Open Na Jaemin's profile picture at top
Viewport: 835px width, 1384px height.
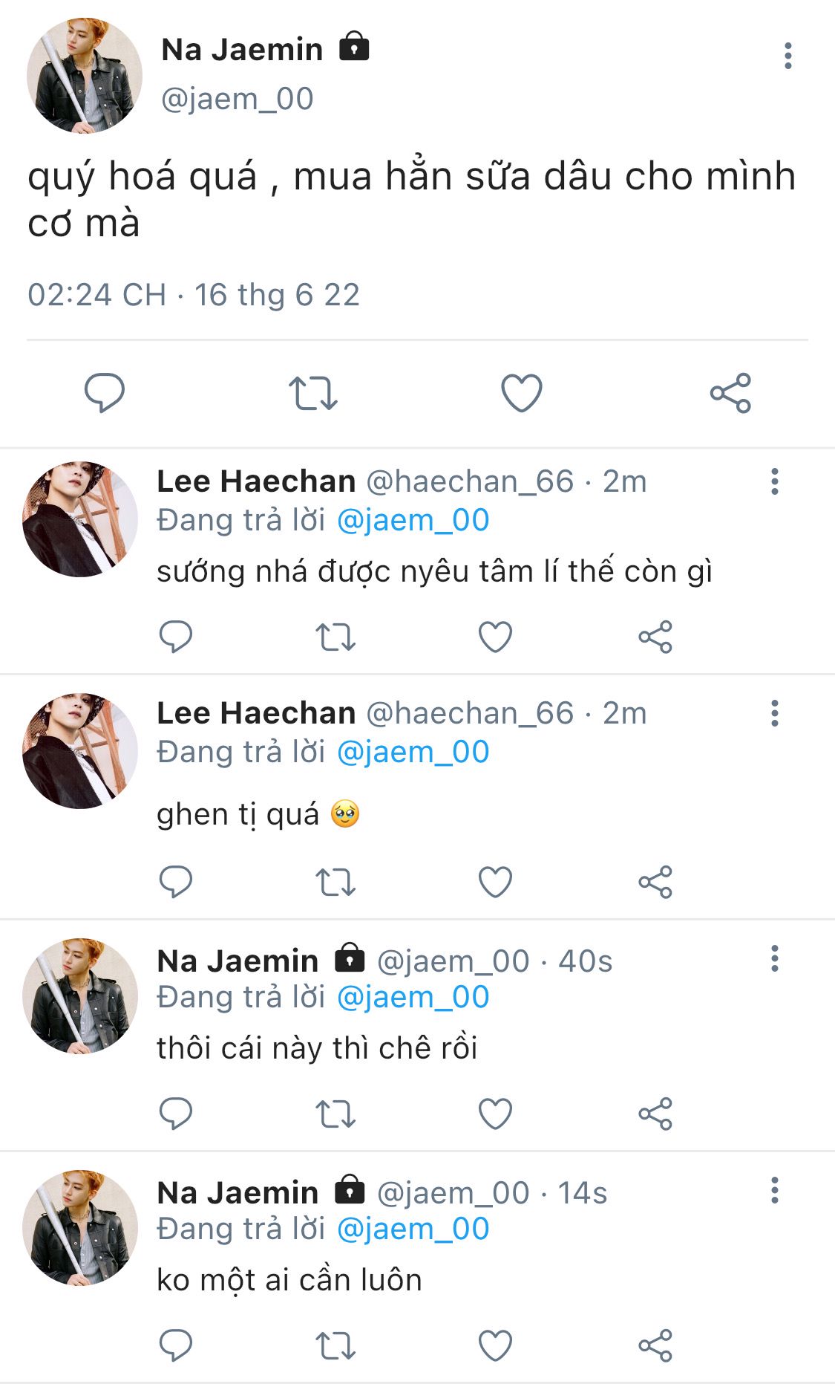[x=84, y=77]
